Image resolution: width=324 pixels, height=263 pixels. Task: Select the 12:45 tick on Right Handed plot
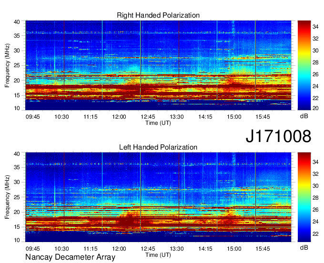(148, 117)
